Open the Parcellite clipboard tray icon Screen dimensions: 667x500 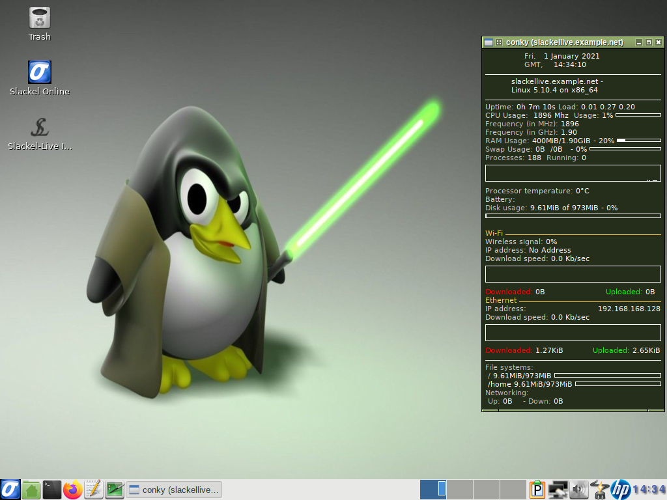[537, 490]
